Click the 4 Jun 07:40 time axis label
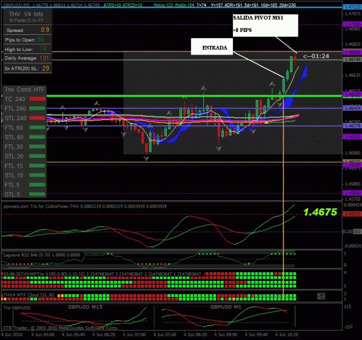362x340 pixels. tap(165, 334)
